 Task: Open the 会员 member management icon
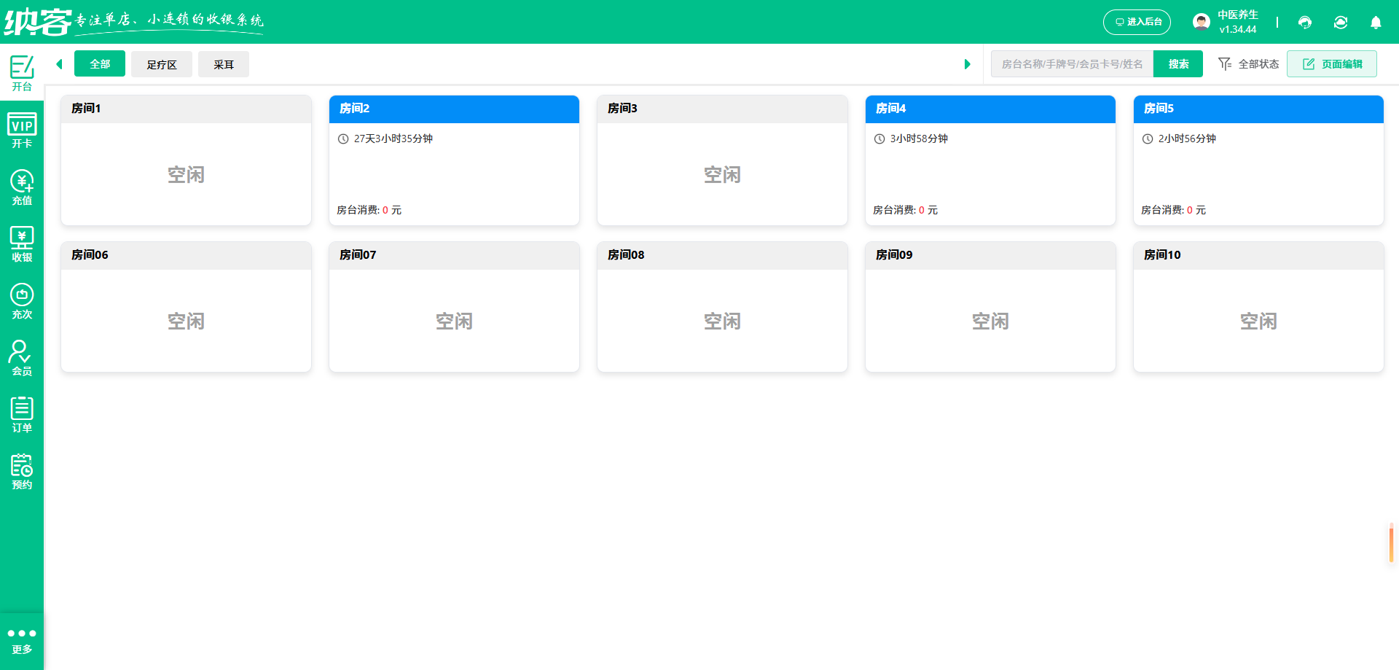click(21, 357)
